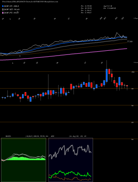Click the 'MACD:' panel heading
Screen dimensions: 138x182
[x=8, y=136]
